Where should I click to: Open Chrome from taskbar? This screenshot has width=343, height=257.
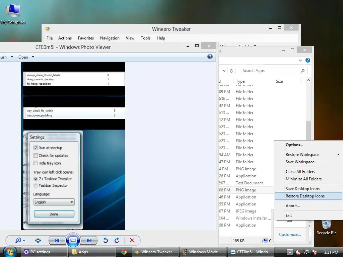click(124, 252)
